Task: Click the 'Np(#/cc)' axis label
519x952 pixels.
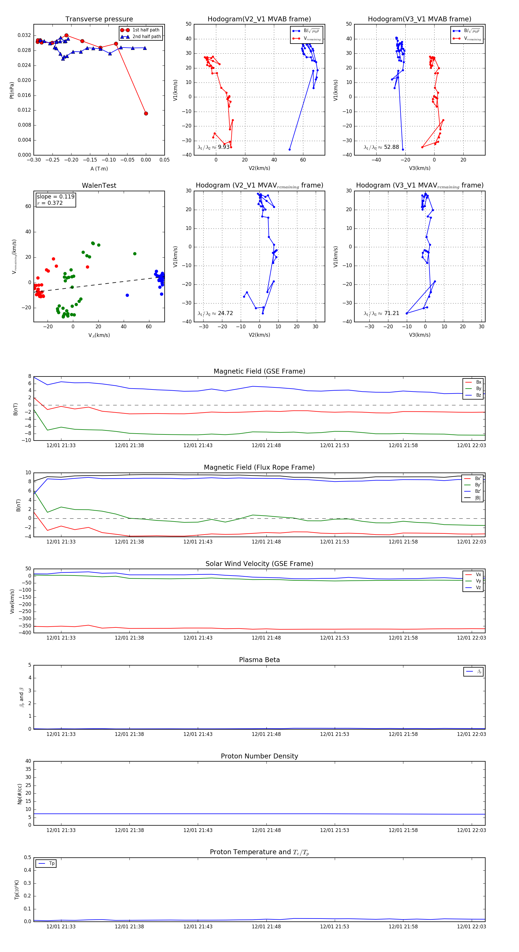Action: 20,793
